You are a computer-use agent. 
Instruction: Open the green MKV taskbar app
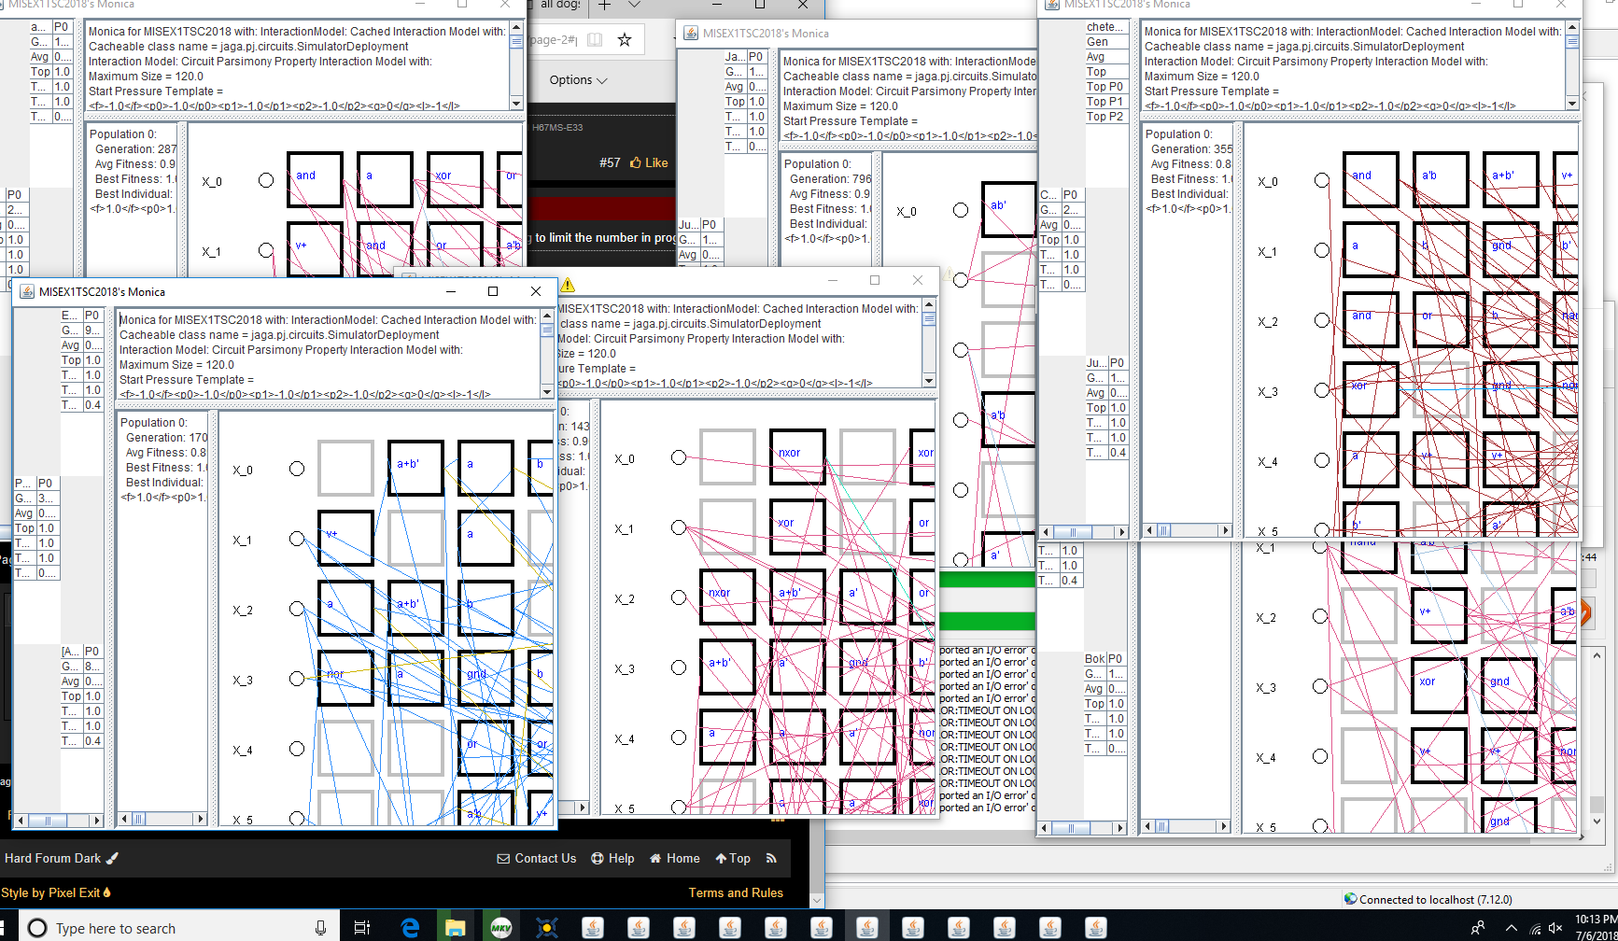coord(500,927)
